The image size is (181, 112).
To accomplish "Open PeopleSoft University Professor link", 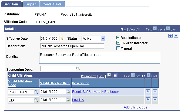I will (x=95, y=92).
